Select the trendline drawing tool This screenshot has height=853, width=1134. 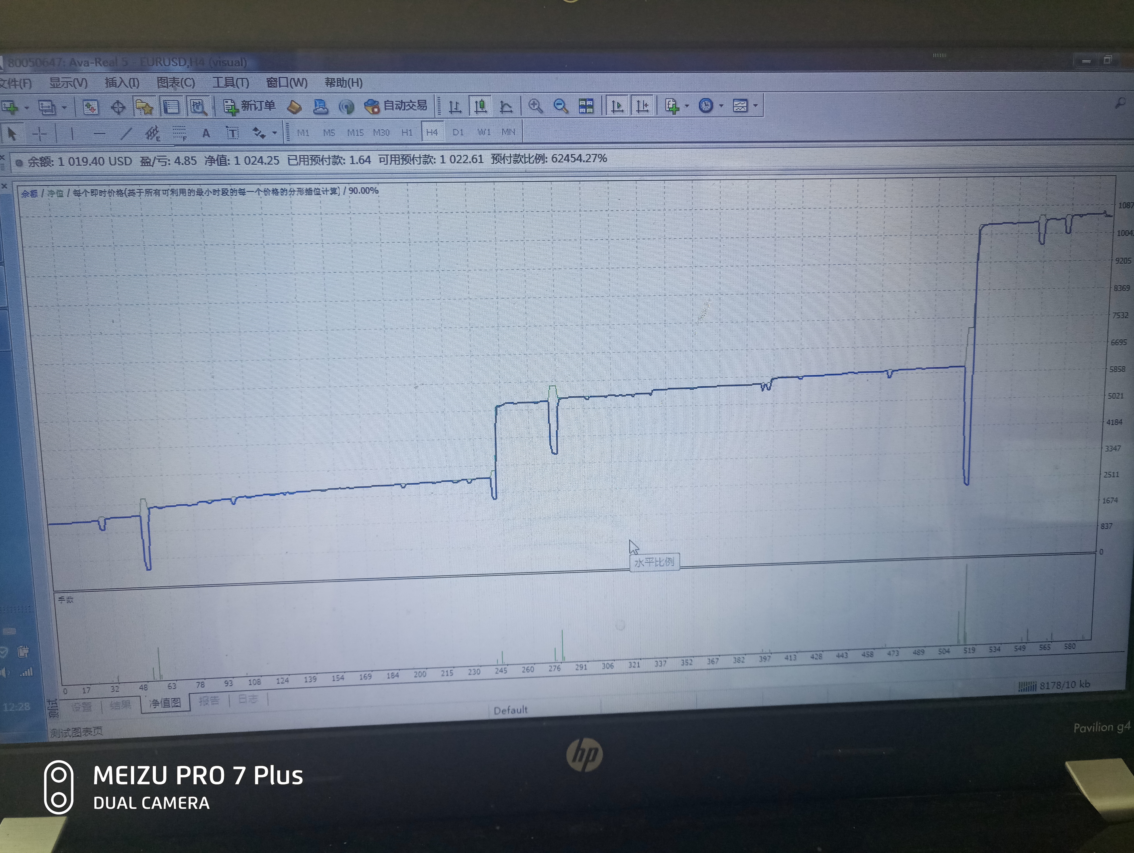[x=126, y=134]
